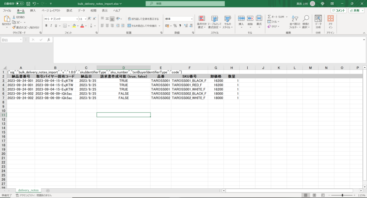Switch to Review (校閲) tab
Viewport: 367px width, 198px height.
point(94,10)
